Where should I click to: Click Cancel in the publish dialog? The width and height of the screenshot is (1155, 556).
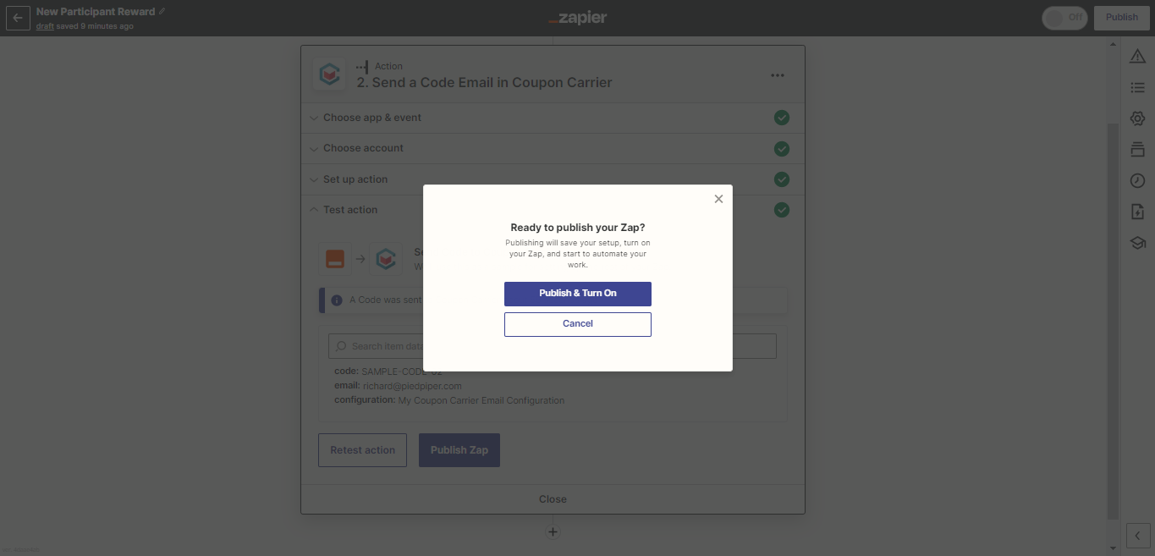point(578,324)
